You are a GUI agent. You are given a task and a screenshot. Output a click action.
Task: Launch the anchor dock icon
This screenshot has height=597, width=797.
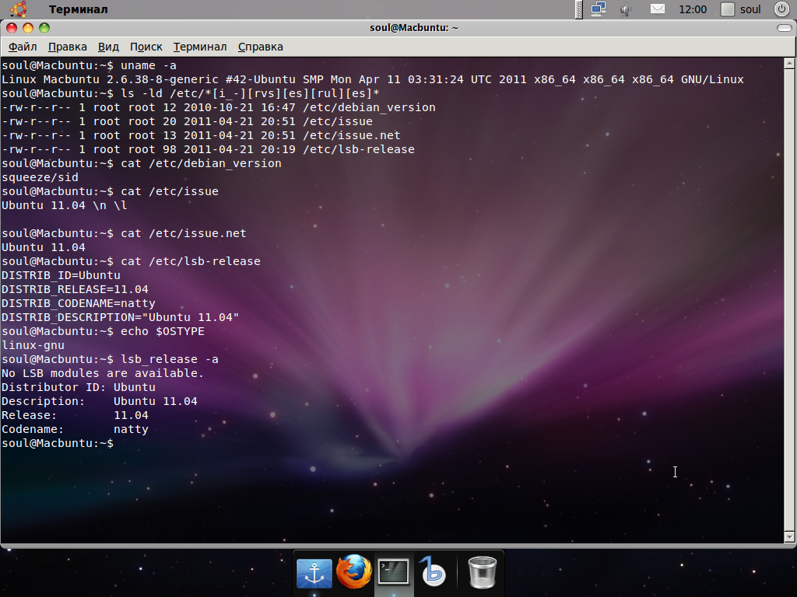314,573
